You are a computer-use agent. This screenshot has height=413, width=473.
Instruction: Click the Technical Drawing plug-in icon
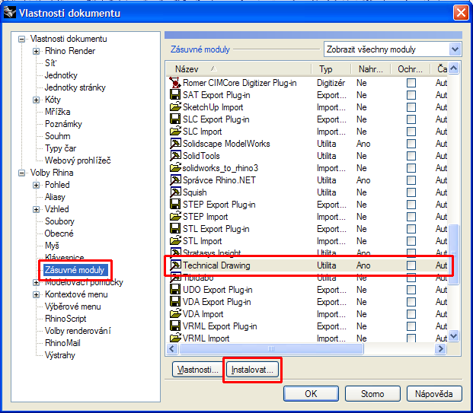175,265
